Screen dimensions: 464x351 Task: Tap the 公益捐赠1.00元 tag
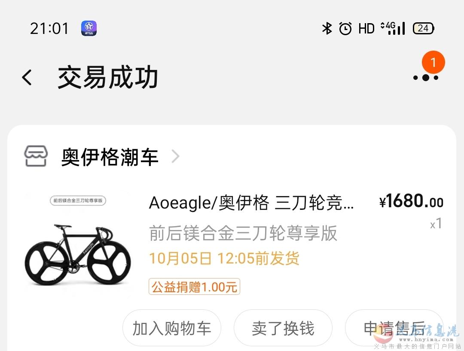click(x=195, y=287)
